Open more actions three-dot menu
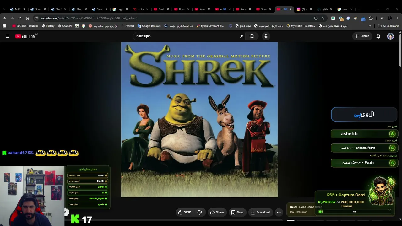The height and width of the screenshot is (226, 402). (279, 212)
